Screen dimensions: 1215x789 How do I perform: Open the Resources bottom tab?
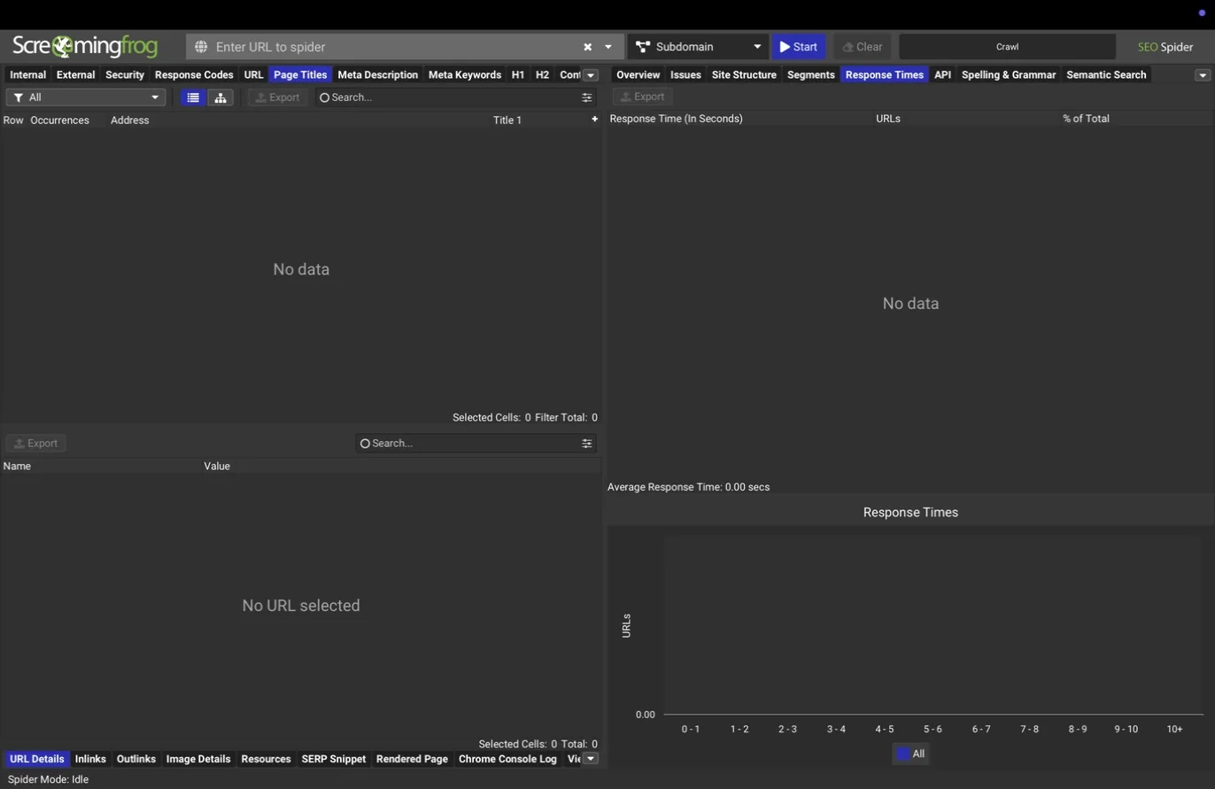coord(266,760)
